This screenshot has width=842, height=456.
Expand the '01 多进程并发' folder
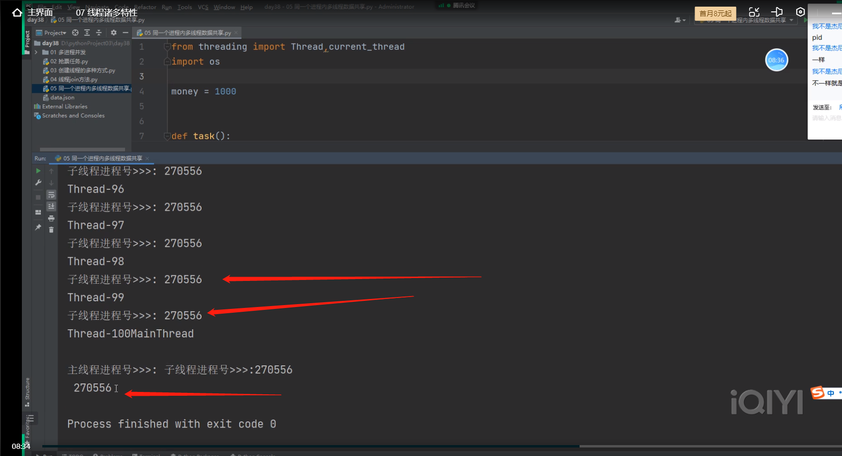(x=36, y=52)
